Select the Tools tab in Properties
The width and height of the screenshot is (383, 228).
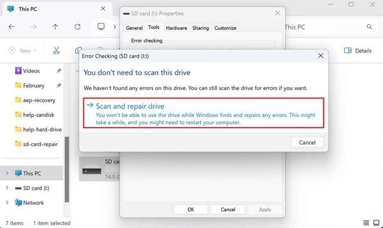154,28
